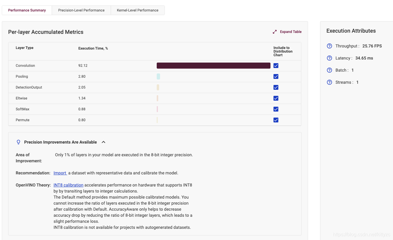
Task: Collapse Precision Improvements section chevron
Action: point(103,142)
